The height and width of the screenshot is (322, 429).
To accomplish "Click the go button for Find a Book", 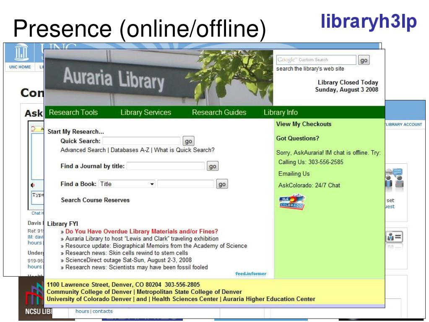I will click(x=222, y=184).
